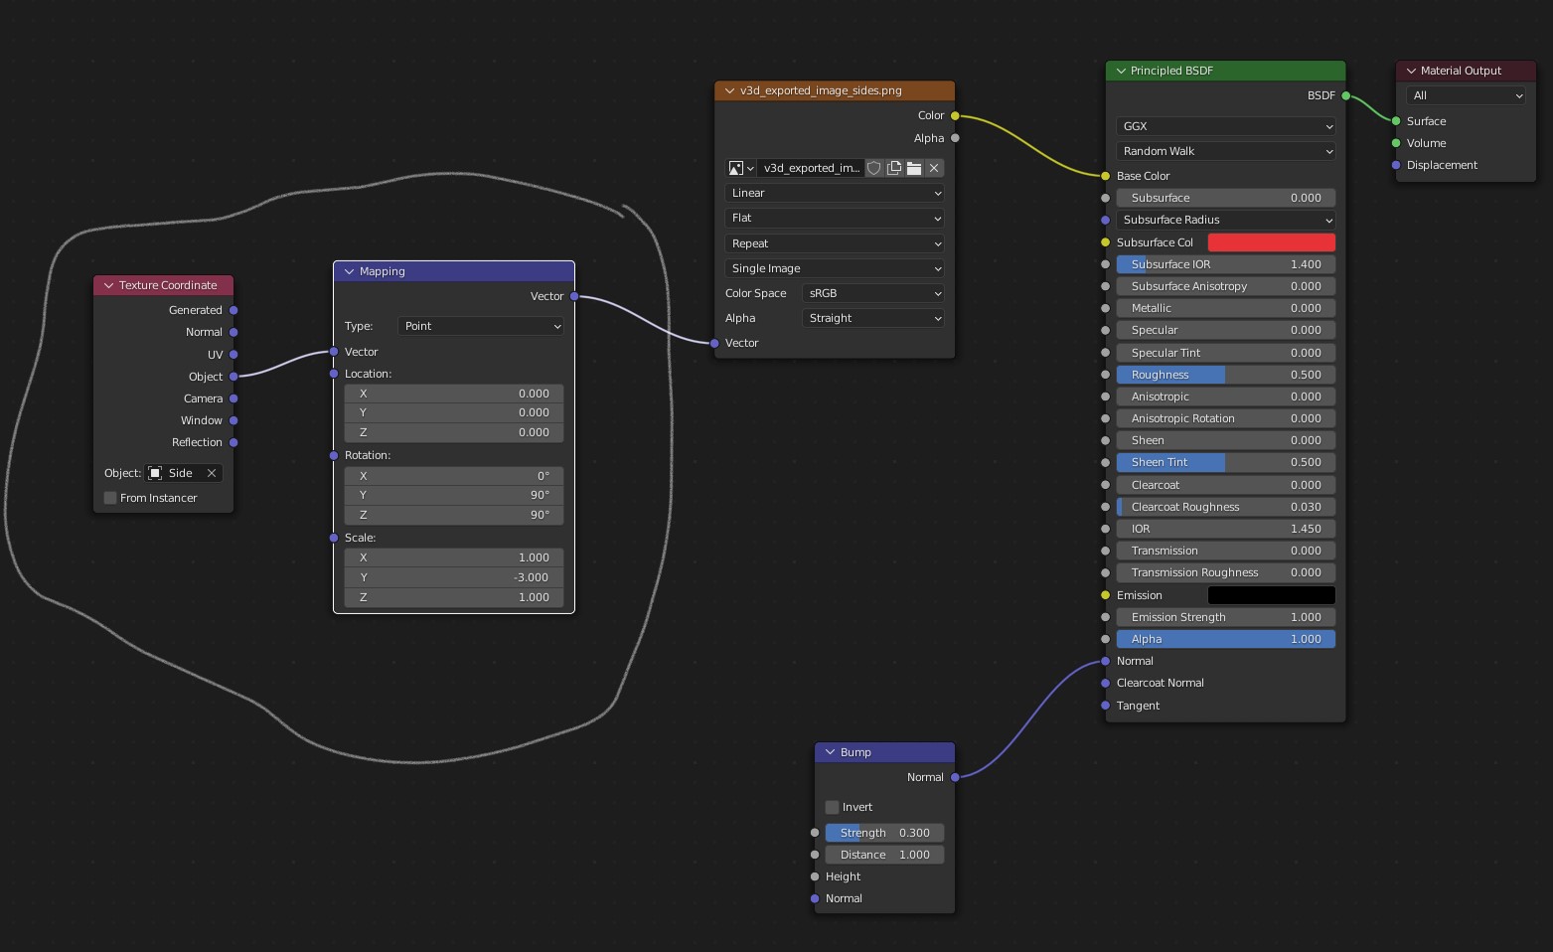
Task: Click the Roughness slider in Principled BSDF
Action: (x=1226, y=375)
